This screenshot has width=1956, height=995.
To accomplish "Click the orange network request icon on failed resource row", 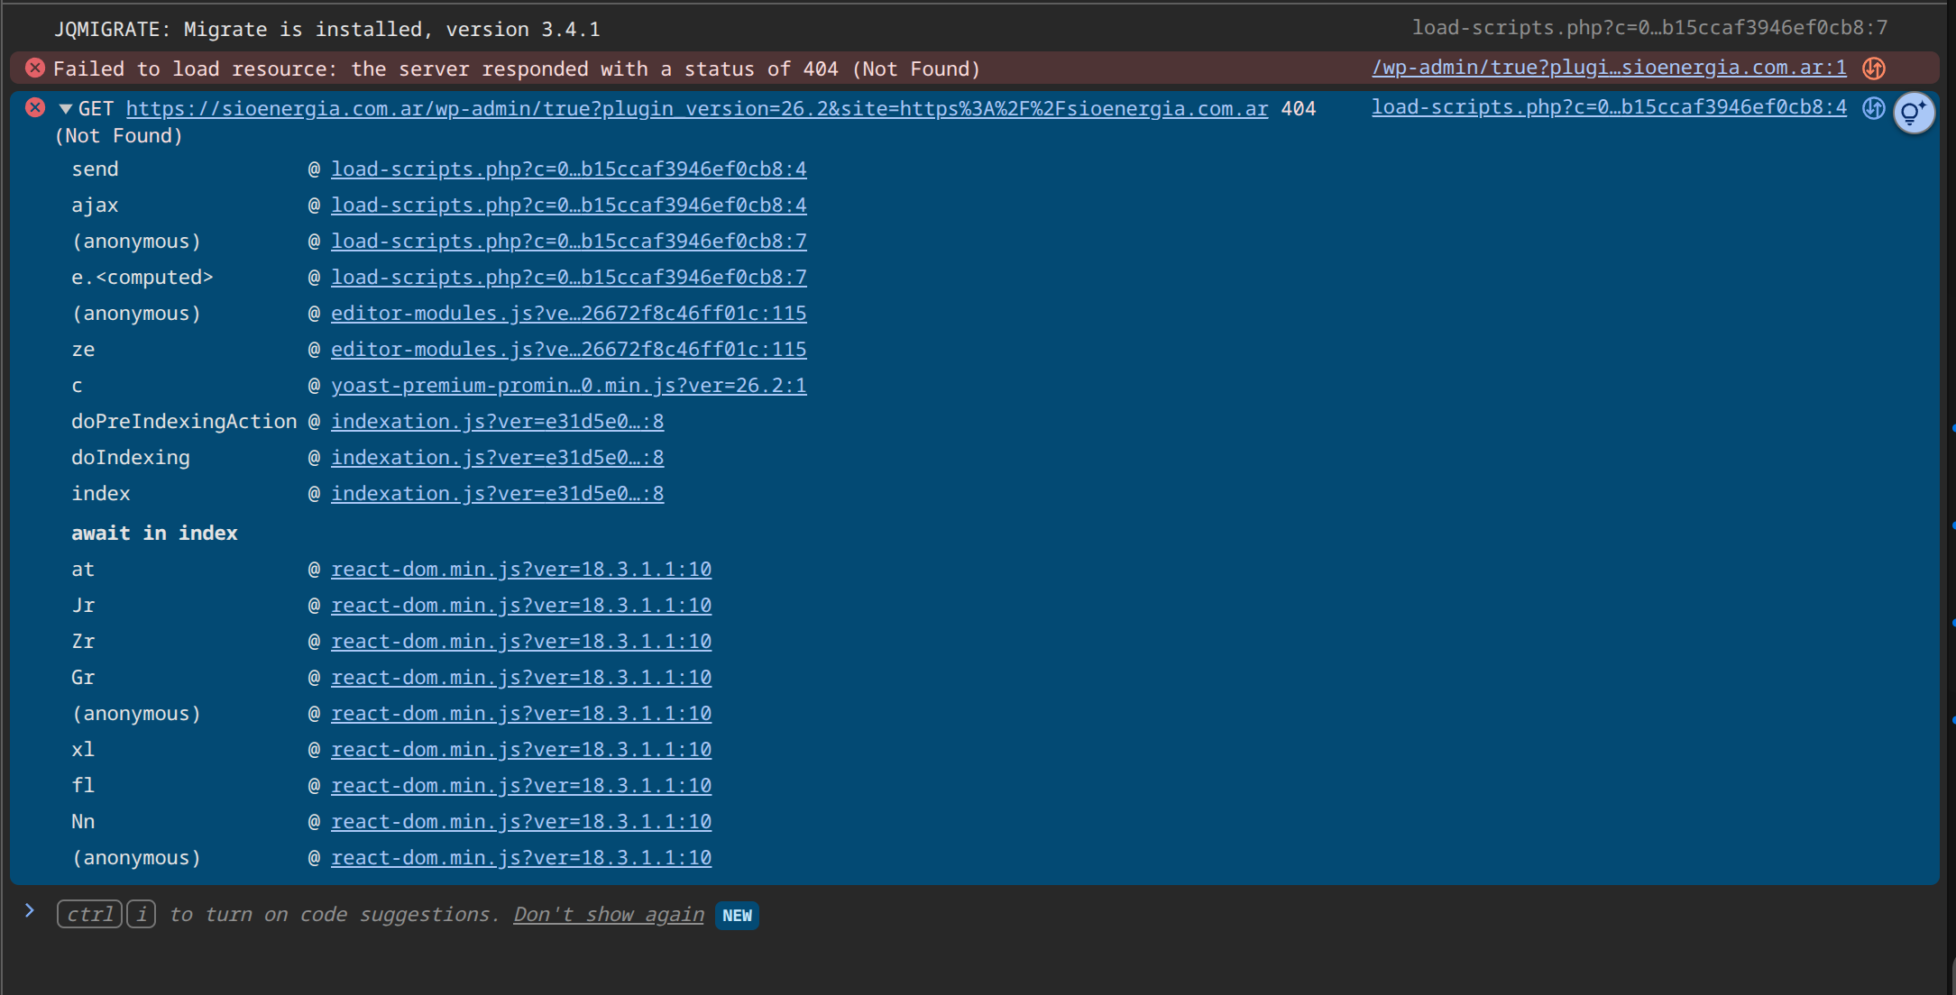I will click(1874, 68).
